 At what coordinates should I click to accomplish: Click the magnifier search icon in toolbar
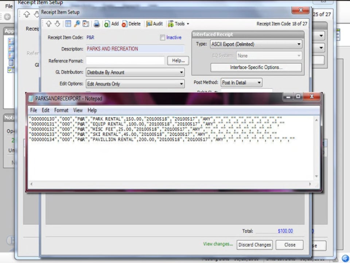(77, 24)
